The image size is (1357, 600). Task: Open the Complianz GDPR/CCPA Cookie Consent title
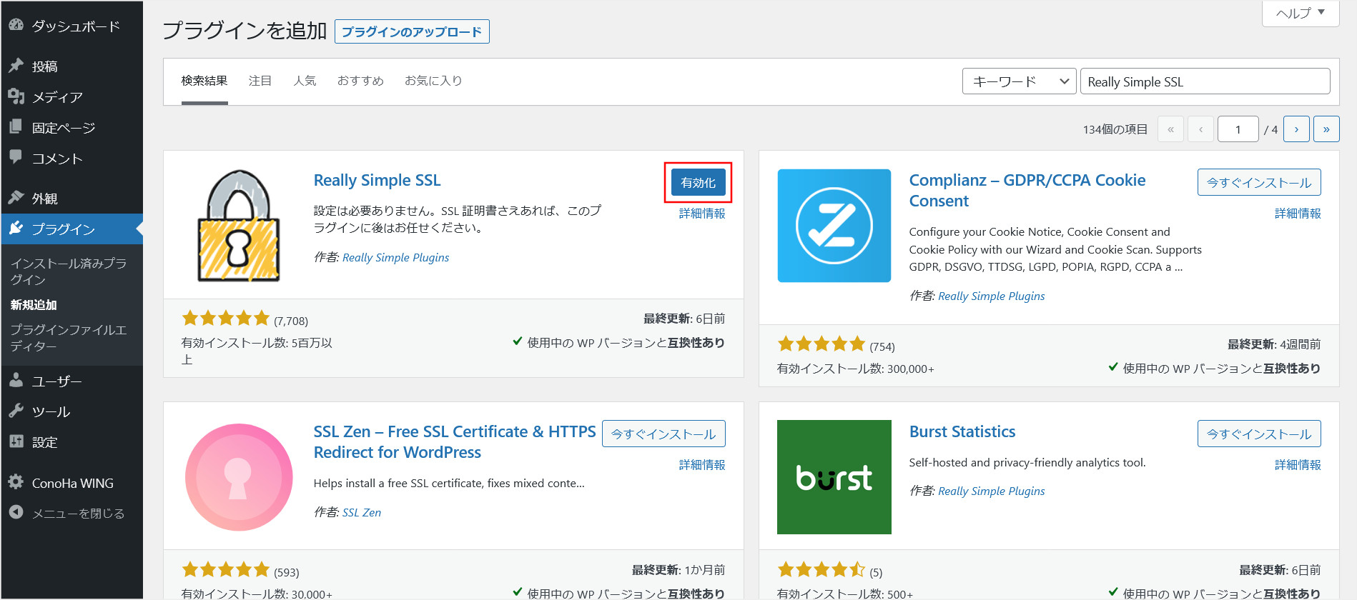[x=1027, y=191]
